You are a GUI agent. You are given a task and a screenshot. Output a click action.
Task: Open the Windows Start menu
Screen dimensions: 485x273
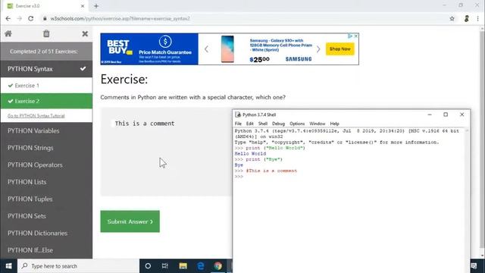tap(8, 266)
